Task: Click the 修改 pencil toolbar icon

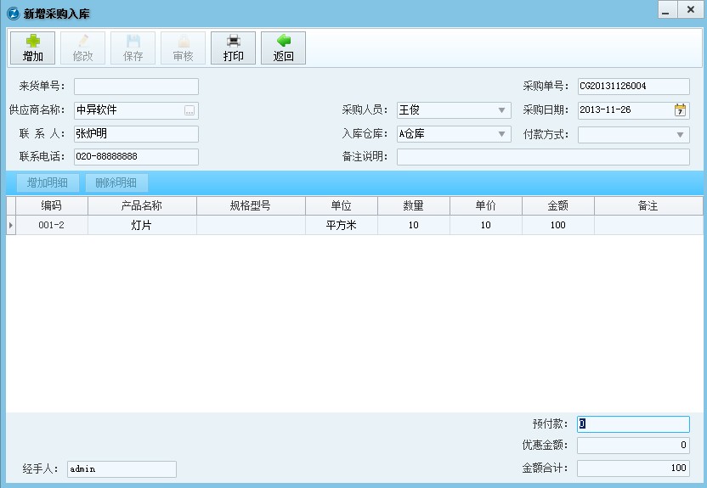Action: [83, 48]
